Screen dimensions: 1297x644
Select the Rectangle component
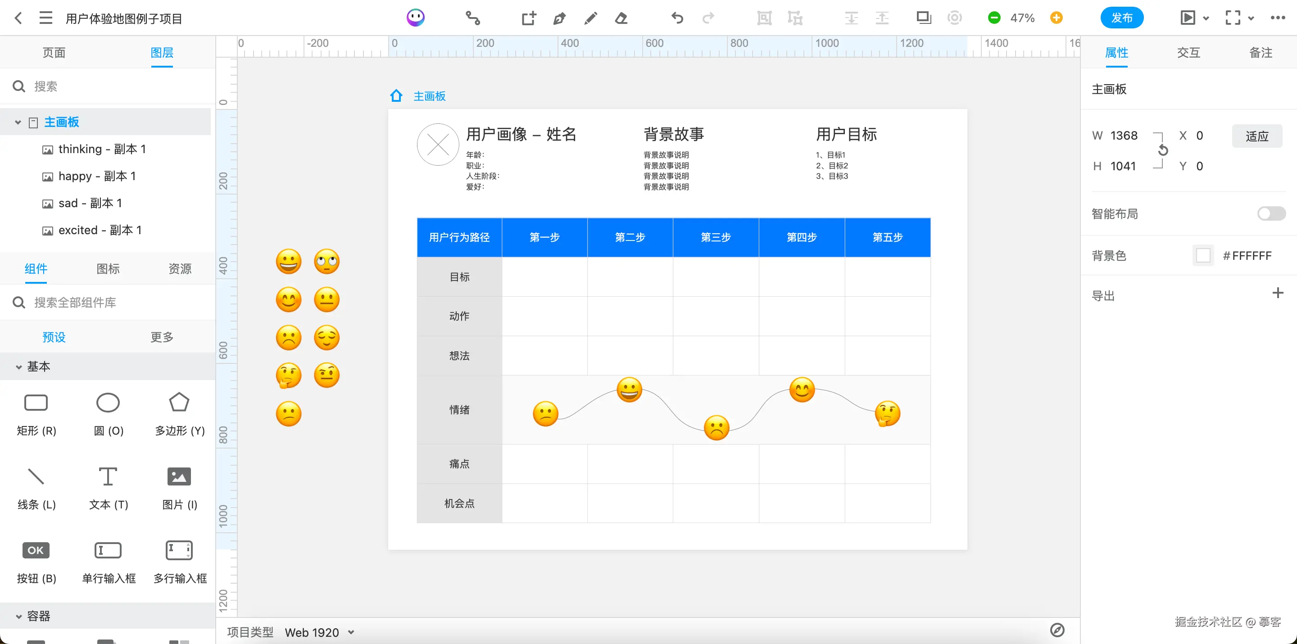point(36,403)
